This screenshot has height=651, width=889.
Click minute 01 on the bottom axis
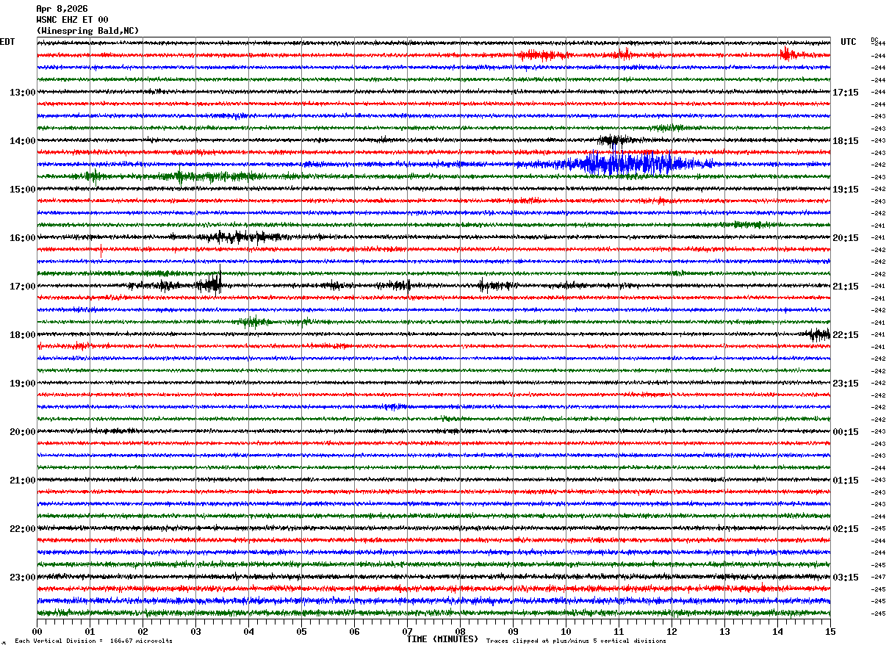[x=90, y=631]
